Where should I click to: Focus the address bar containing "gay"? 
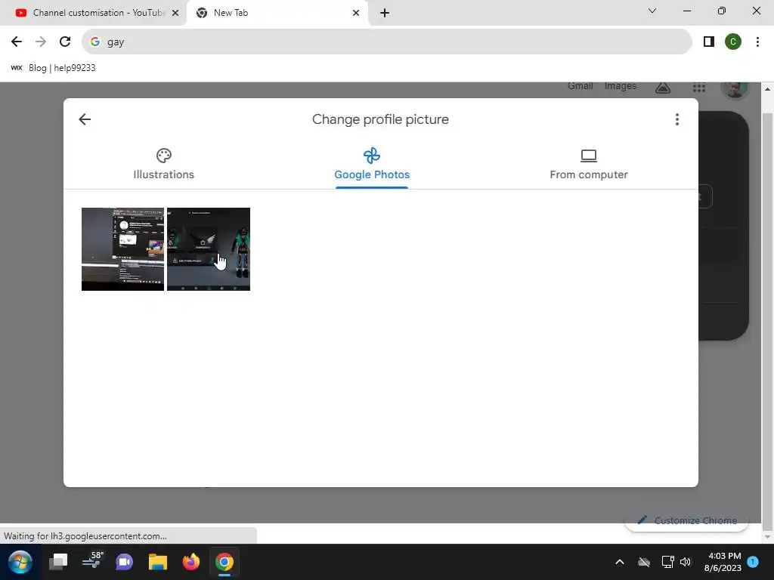click(386, 42)
